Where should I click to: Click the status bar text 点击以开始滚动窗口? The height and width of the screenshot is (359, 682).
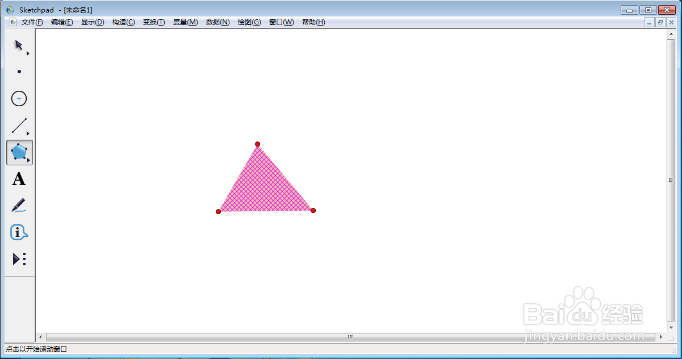(36, 349)
